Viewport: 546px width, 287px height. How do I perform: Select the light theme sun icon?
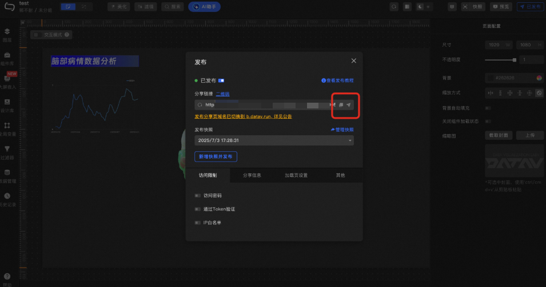(428, 7)
